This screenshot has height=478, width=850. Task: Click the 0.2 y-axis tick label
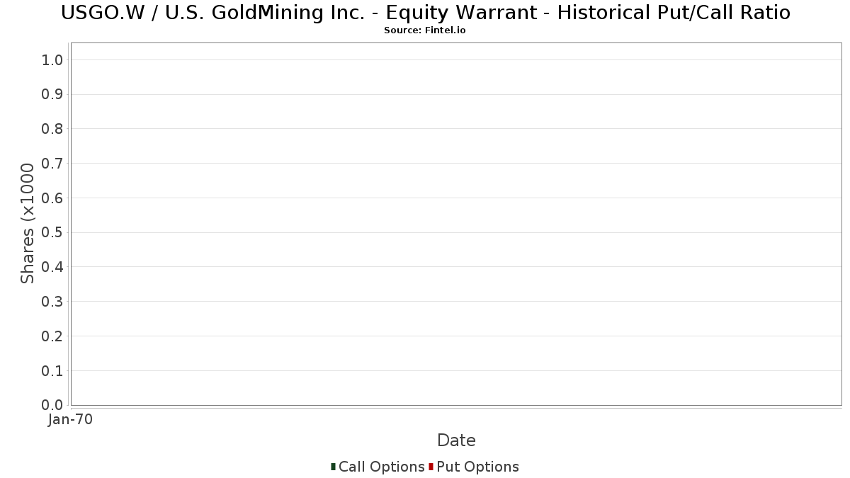click(x=53, y=336)
